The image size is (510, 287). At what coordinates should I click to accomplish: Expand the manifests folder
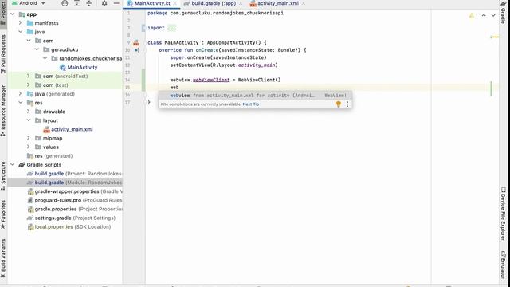20,23
